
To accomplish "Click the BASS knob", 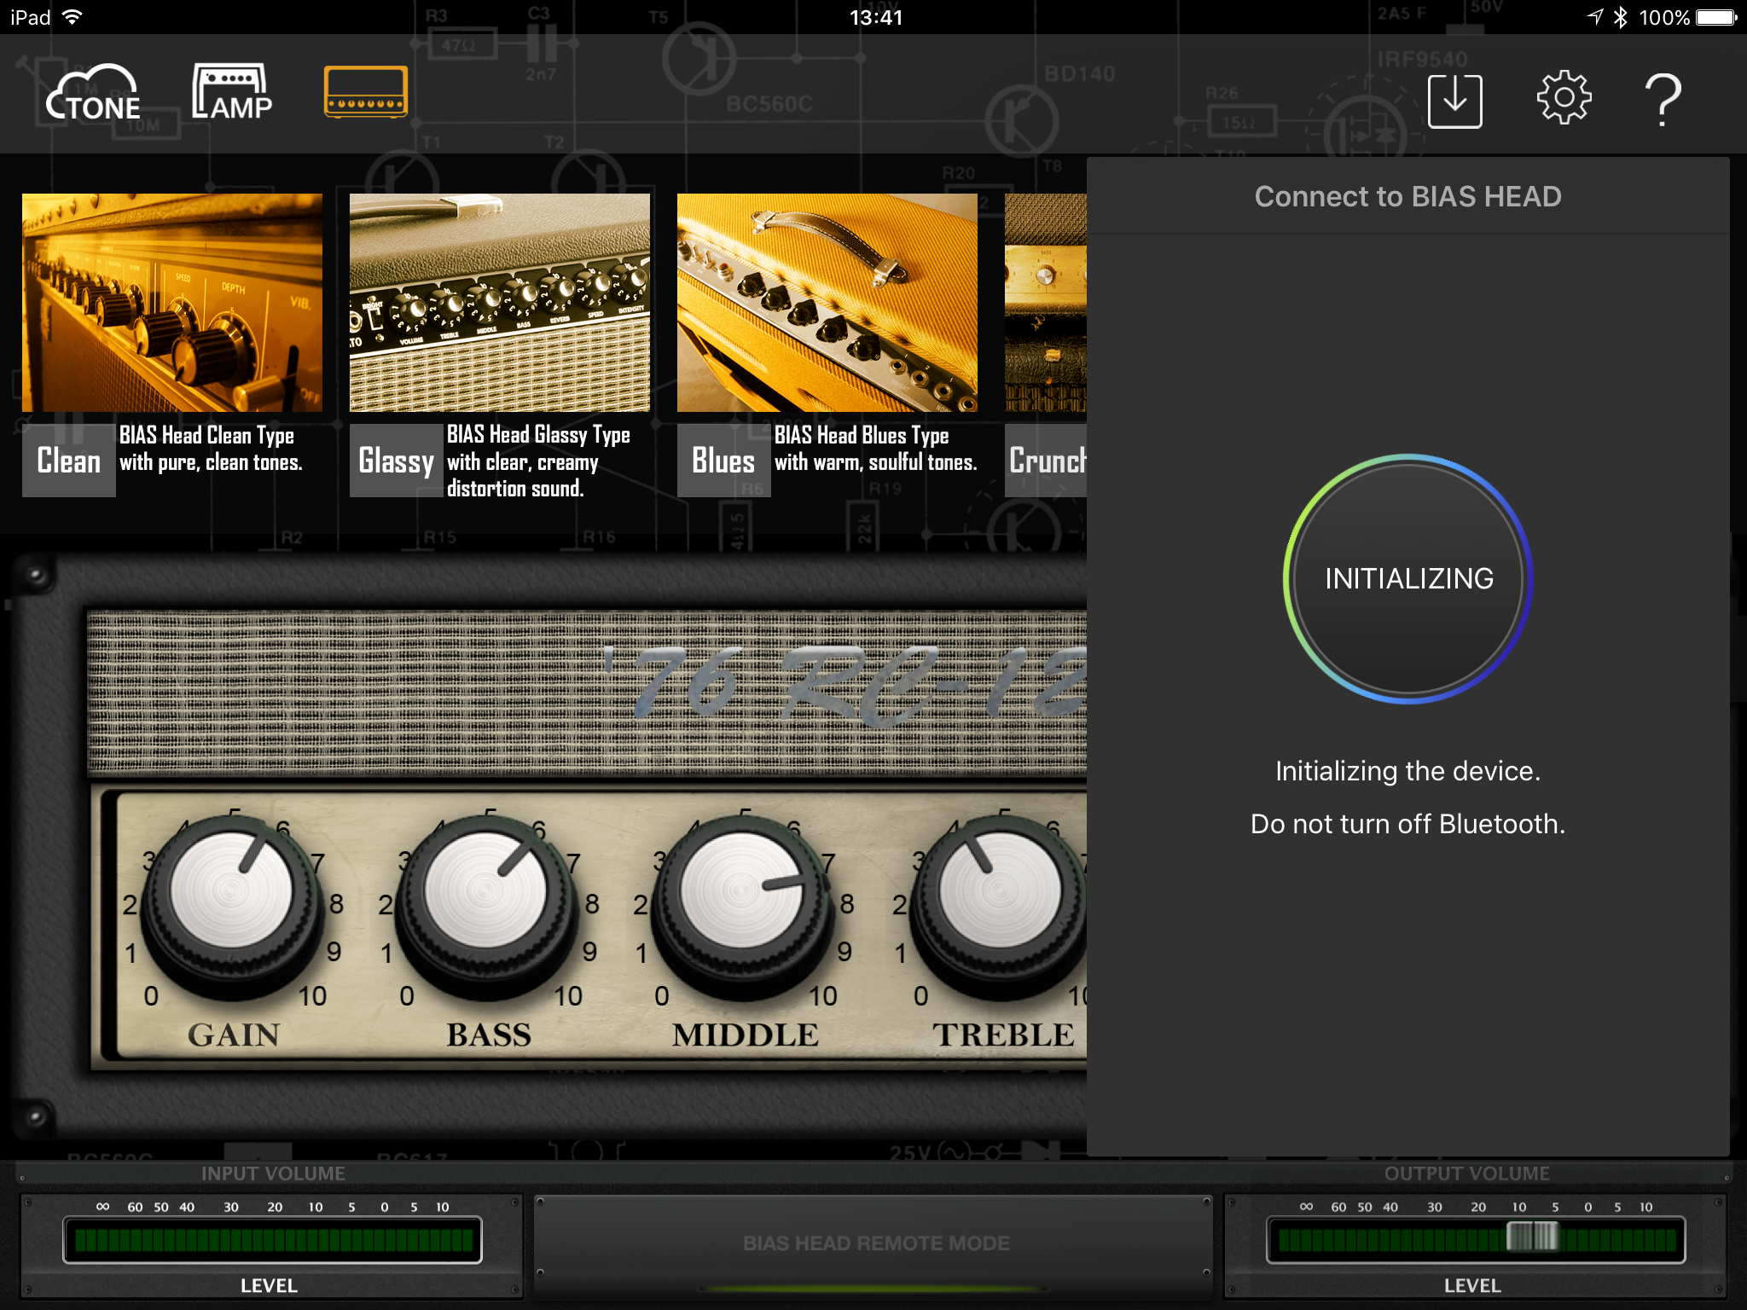I will click(x=486, y=906).
